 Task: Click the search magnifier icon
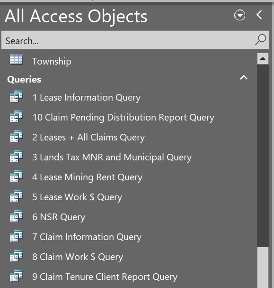[x=260, y=40]
